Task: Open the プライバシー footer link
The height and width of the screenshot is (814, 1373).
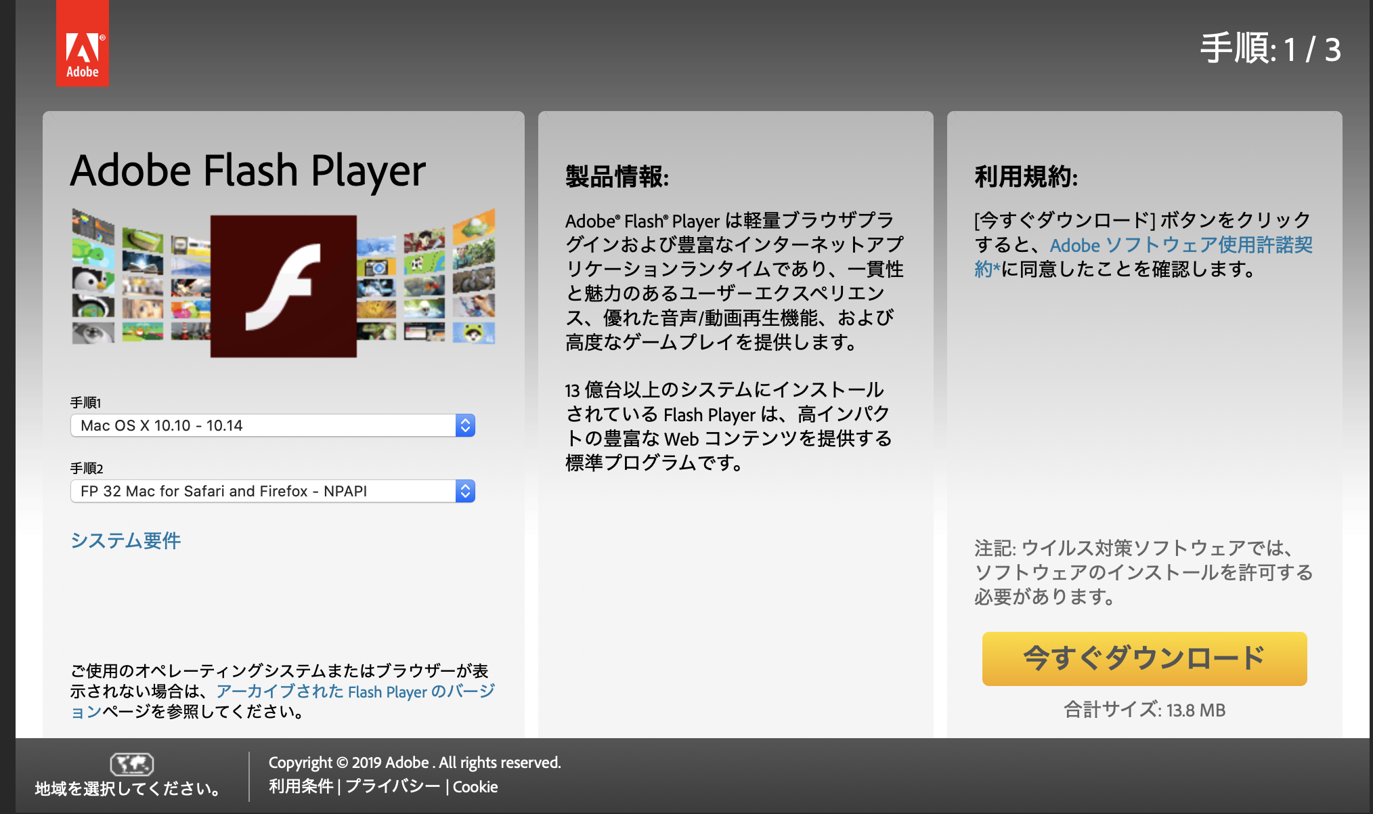Action: click(x=393, y=786)
